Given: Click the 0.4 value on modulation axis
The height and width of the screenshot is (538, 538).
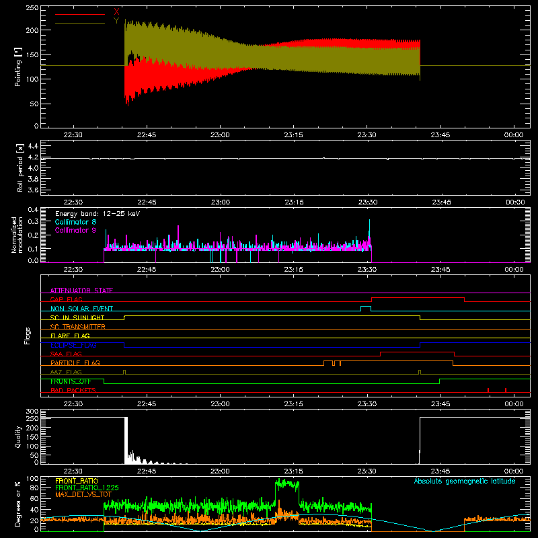Looking at the screenshot, I should (x=33, y=210).
